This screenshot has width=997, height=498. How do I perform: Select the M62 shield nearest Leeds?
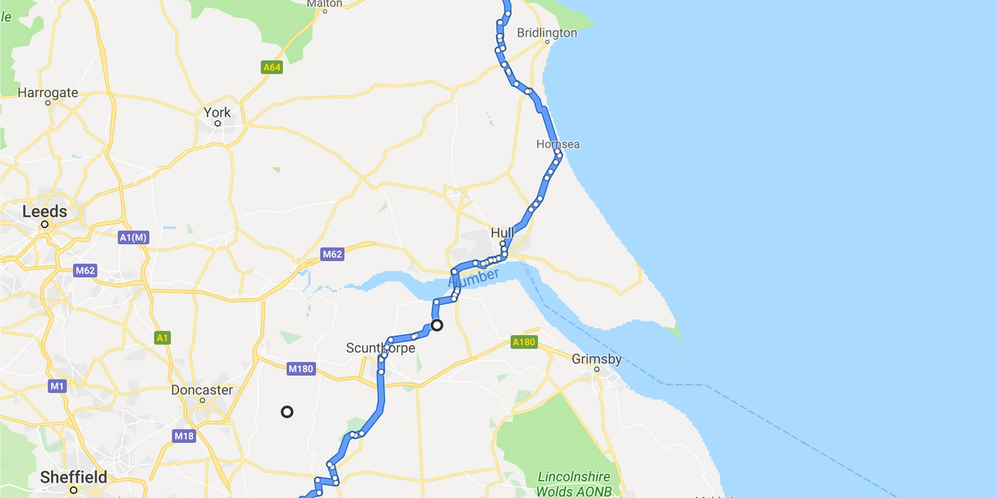[x=85, y=271]
